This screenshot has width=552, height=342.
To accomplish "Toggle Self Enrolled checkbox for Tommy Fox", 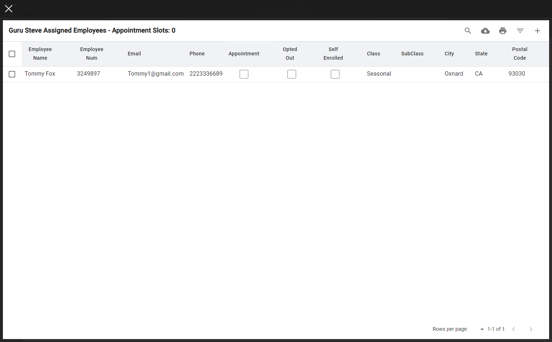I will pyautogui.click(x=335, y=74).
